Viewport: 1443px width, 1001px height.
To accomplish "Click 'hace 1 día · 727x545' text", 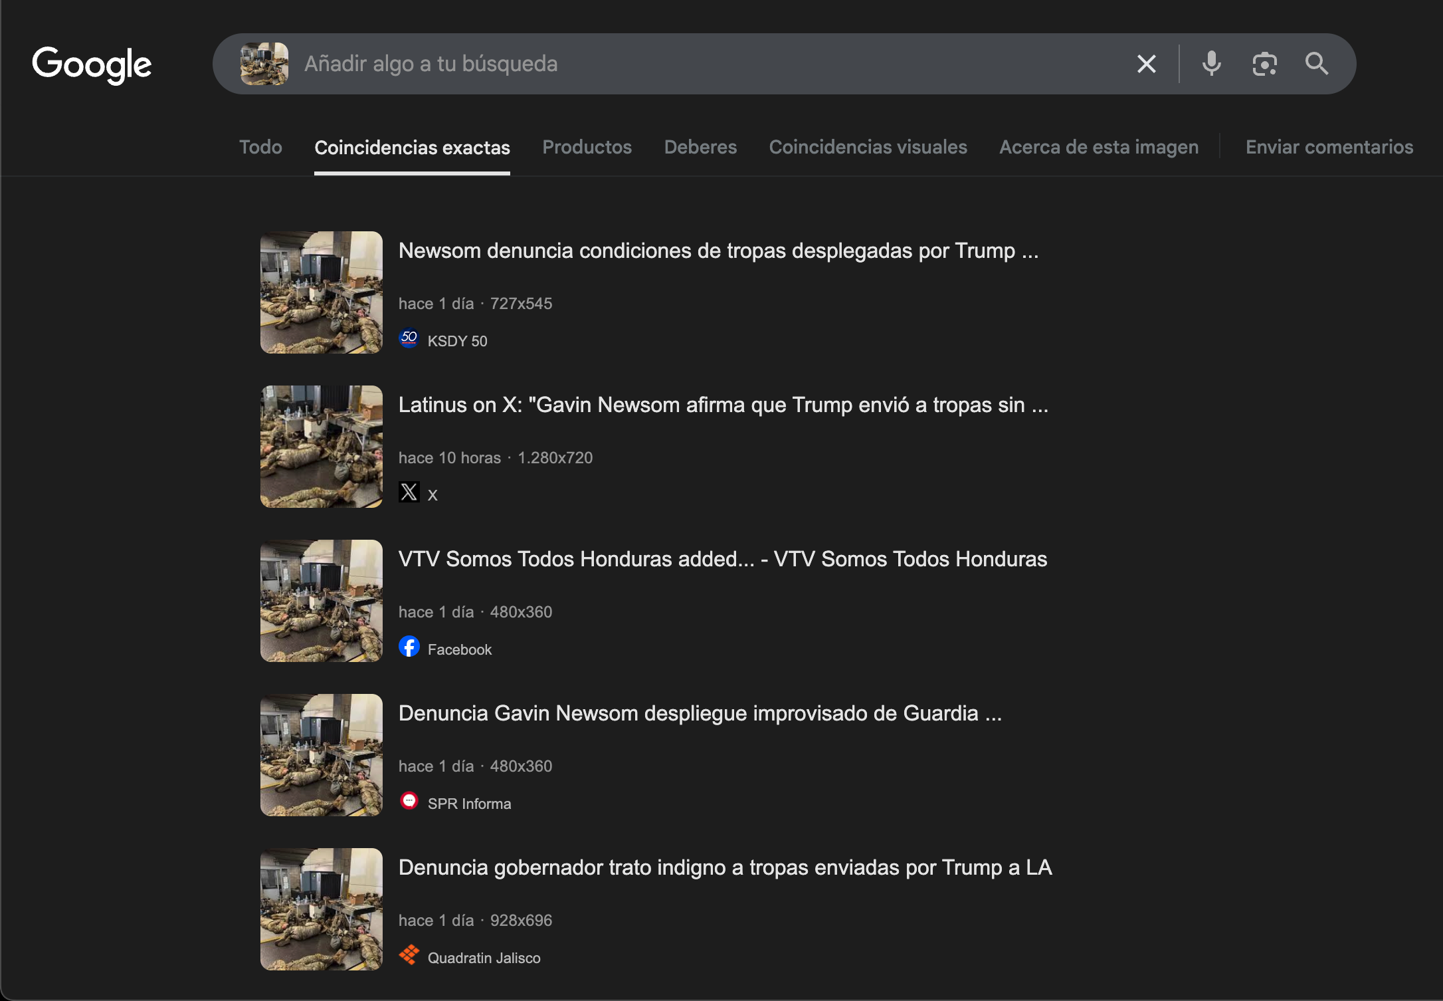I will click(476, 304).
